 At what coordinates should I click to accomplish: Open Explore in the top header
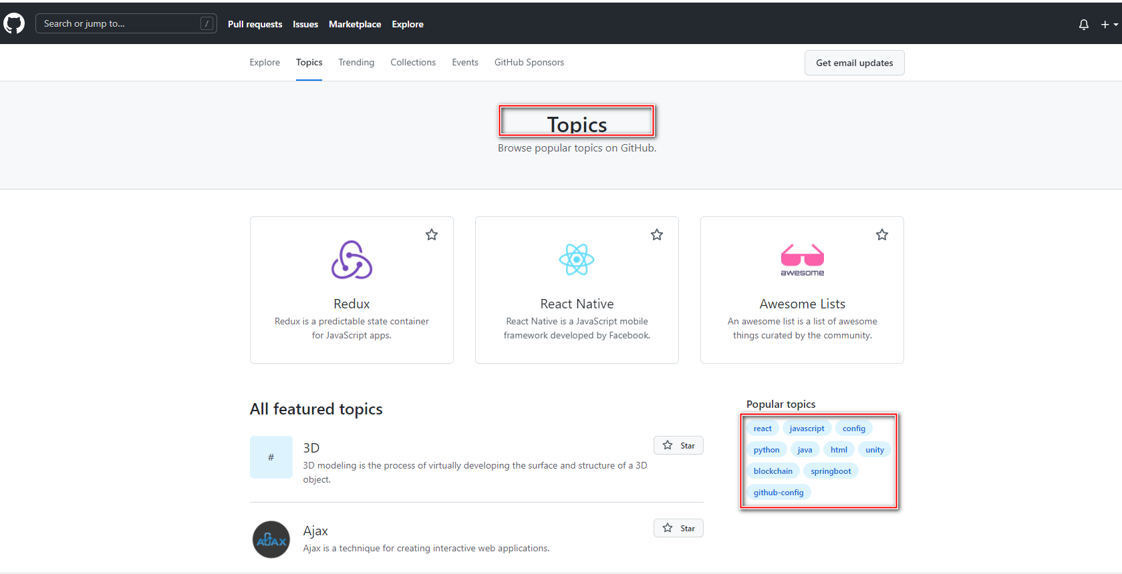[x=408, y=24]
